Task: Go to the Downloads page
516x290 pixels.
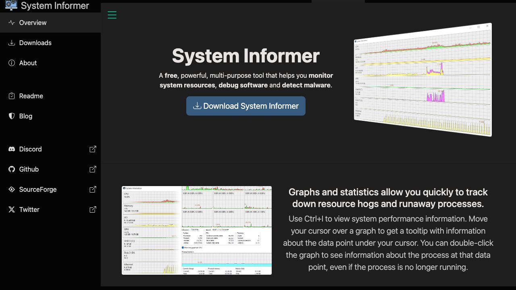Action: click(x=50, y=43)
